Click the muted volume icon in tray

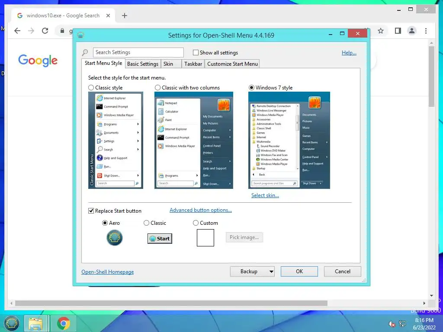click(x=392, y=324)
